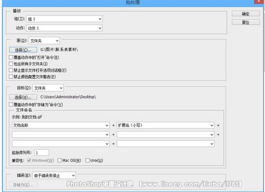Enable Unix(U) compatibility checkbox

[x=88, y=160]
